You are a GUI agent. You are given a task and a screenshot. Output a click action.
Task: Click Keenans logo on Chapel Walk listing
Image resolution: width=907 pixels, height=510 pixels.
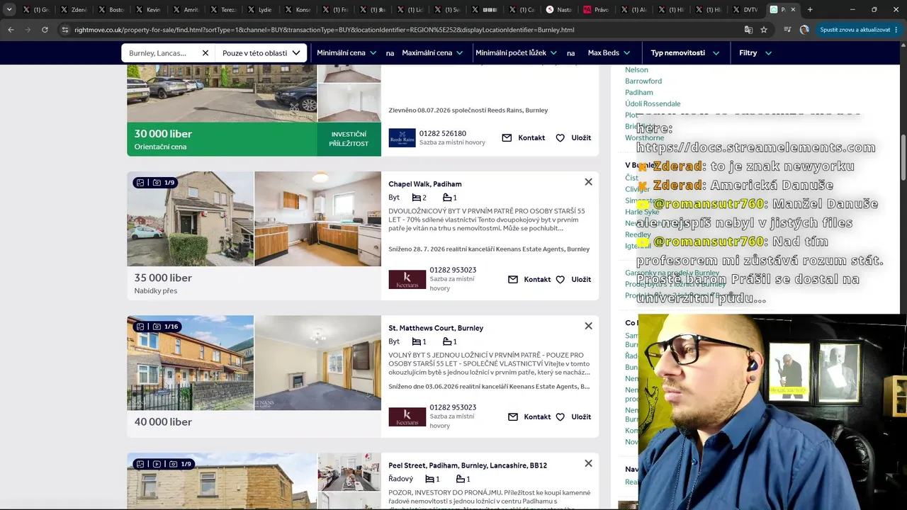[x=407, y=280]
